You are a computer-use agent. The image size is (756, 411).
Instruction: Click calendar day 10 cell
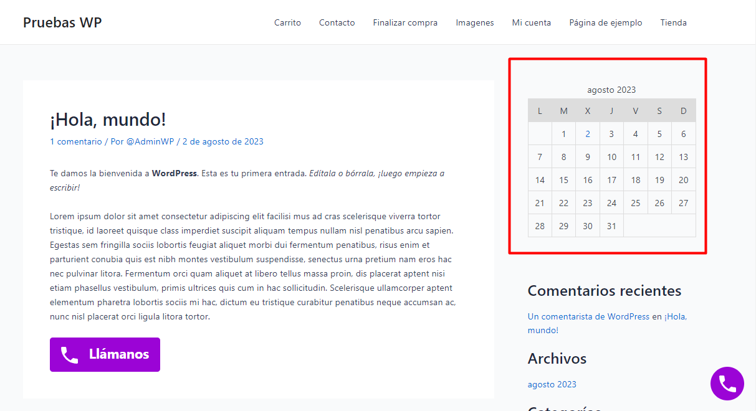pyautogui.click(x=611, y=157)
